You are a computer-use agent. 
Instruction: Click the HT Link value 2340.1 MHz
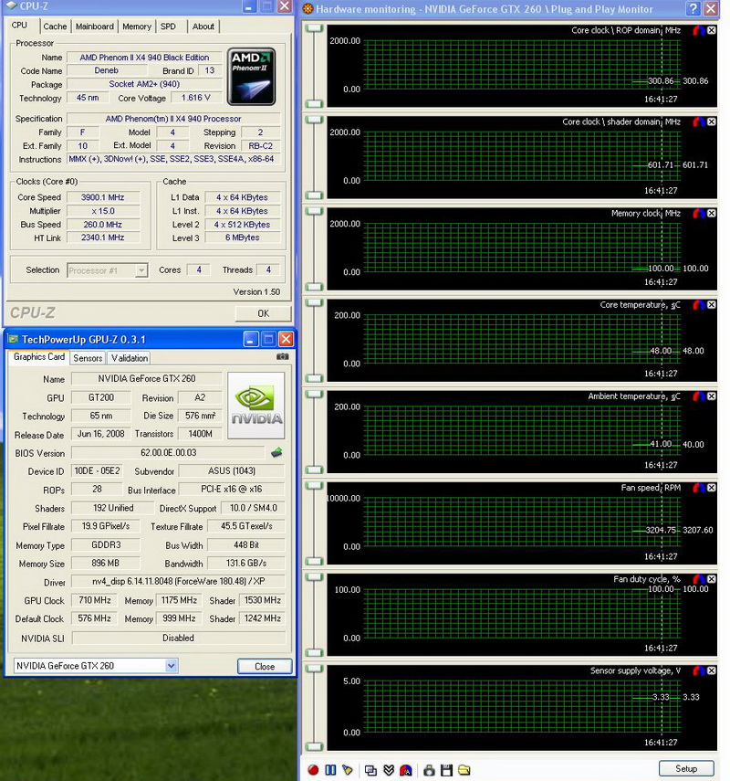103,237
